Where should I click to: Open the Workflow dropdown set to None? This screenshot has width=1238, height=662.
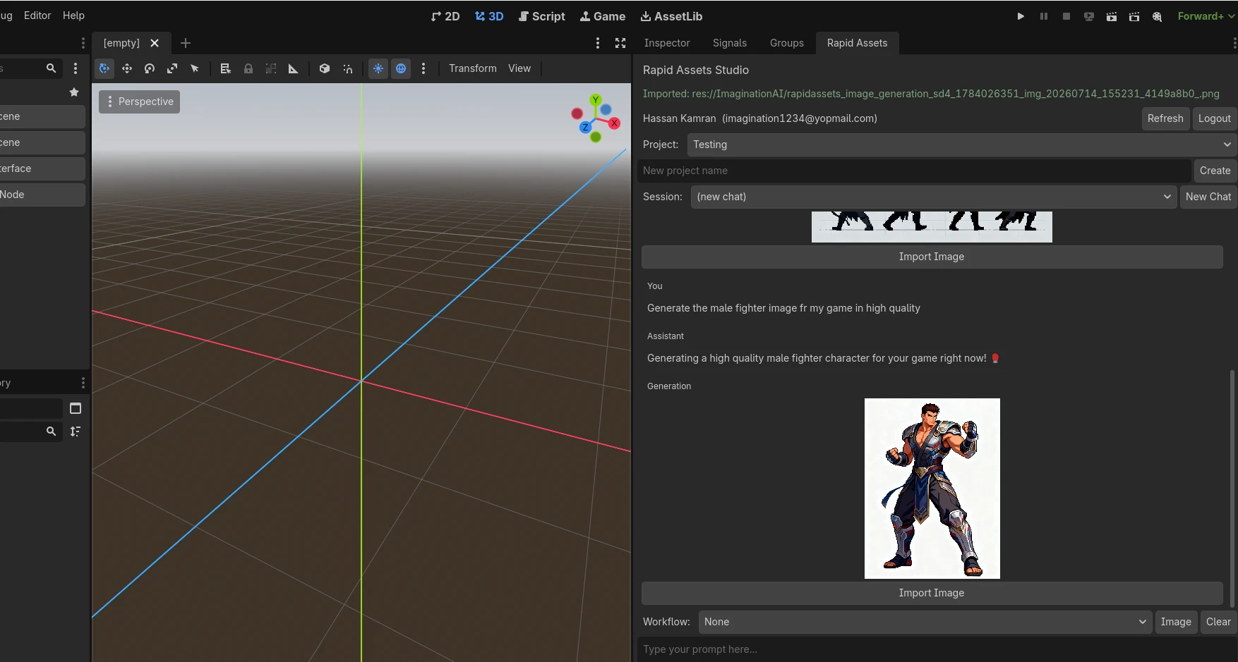925,622
